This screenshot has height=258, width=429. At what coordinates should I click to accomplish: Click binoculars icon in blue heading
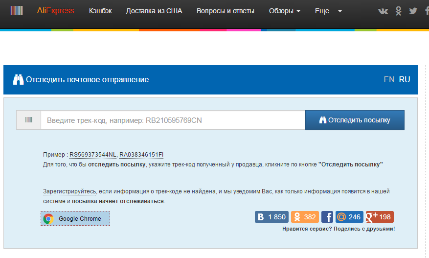pyautogui.click(x=18, y=79)
